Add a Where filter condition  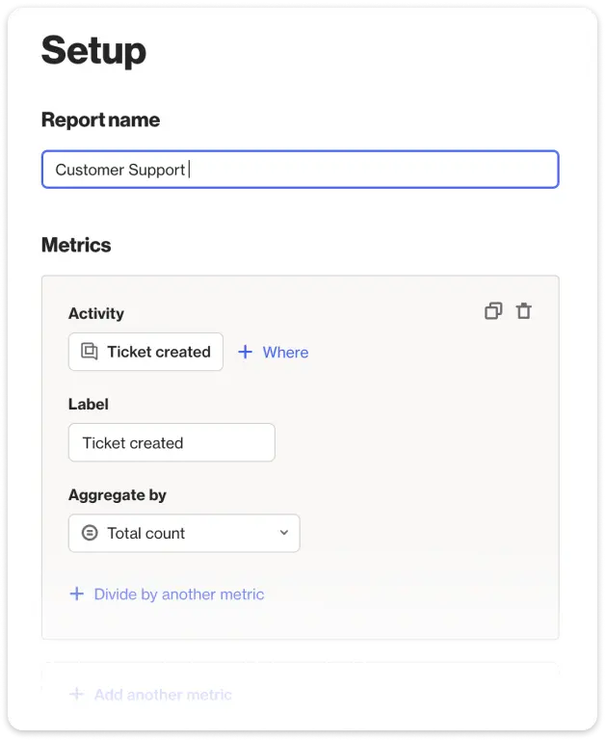click(x=274, y=352)
